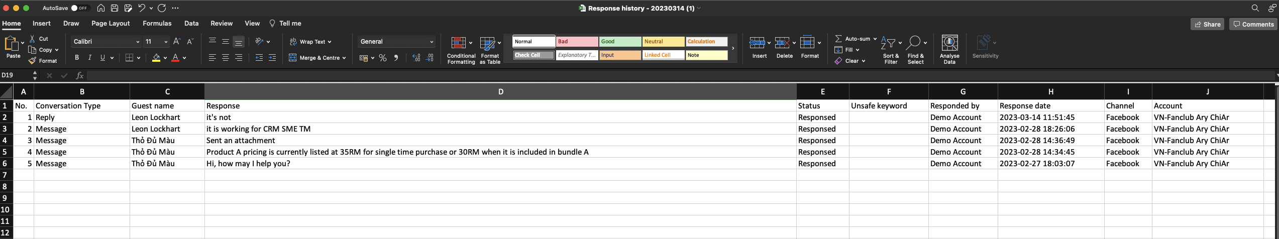Open Find & Select
Viewport: 1279px width, 239px height.
(914, 44)
